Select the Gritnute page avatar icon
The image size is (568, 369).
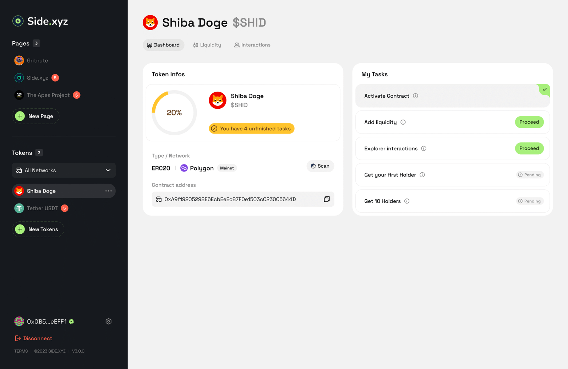point(19,60)
